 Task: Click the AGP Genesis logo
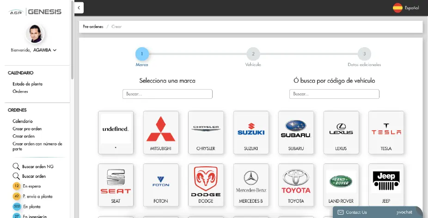(35, 12)
